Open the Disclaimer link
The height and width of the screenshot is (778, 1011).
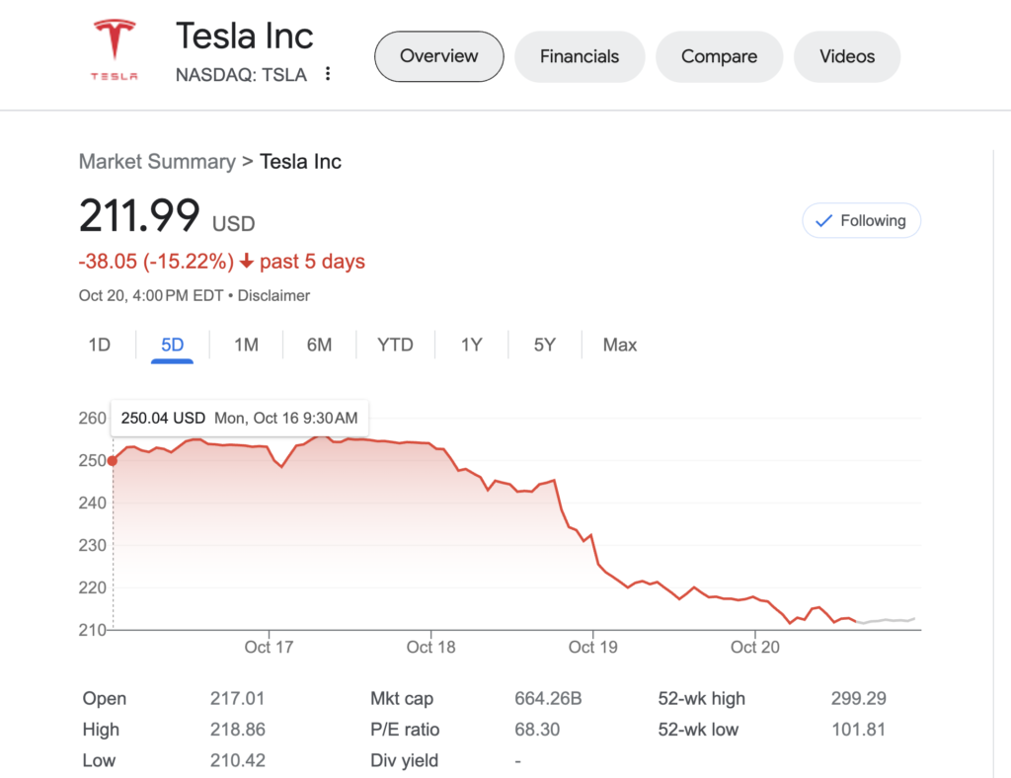click(273, 295)
